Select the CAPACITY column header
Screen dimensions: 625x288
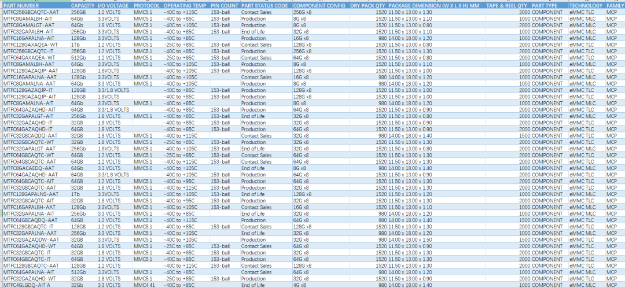tap(83, 6)
